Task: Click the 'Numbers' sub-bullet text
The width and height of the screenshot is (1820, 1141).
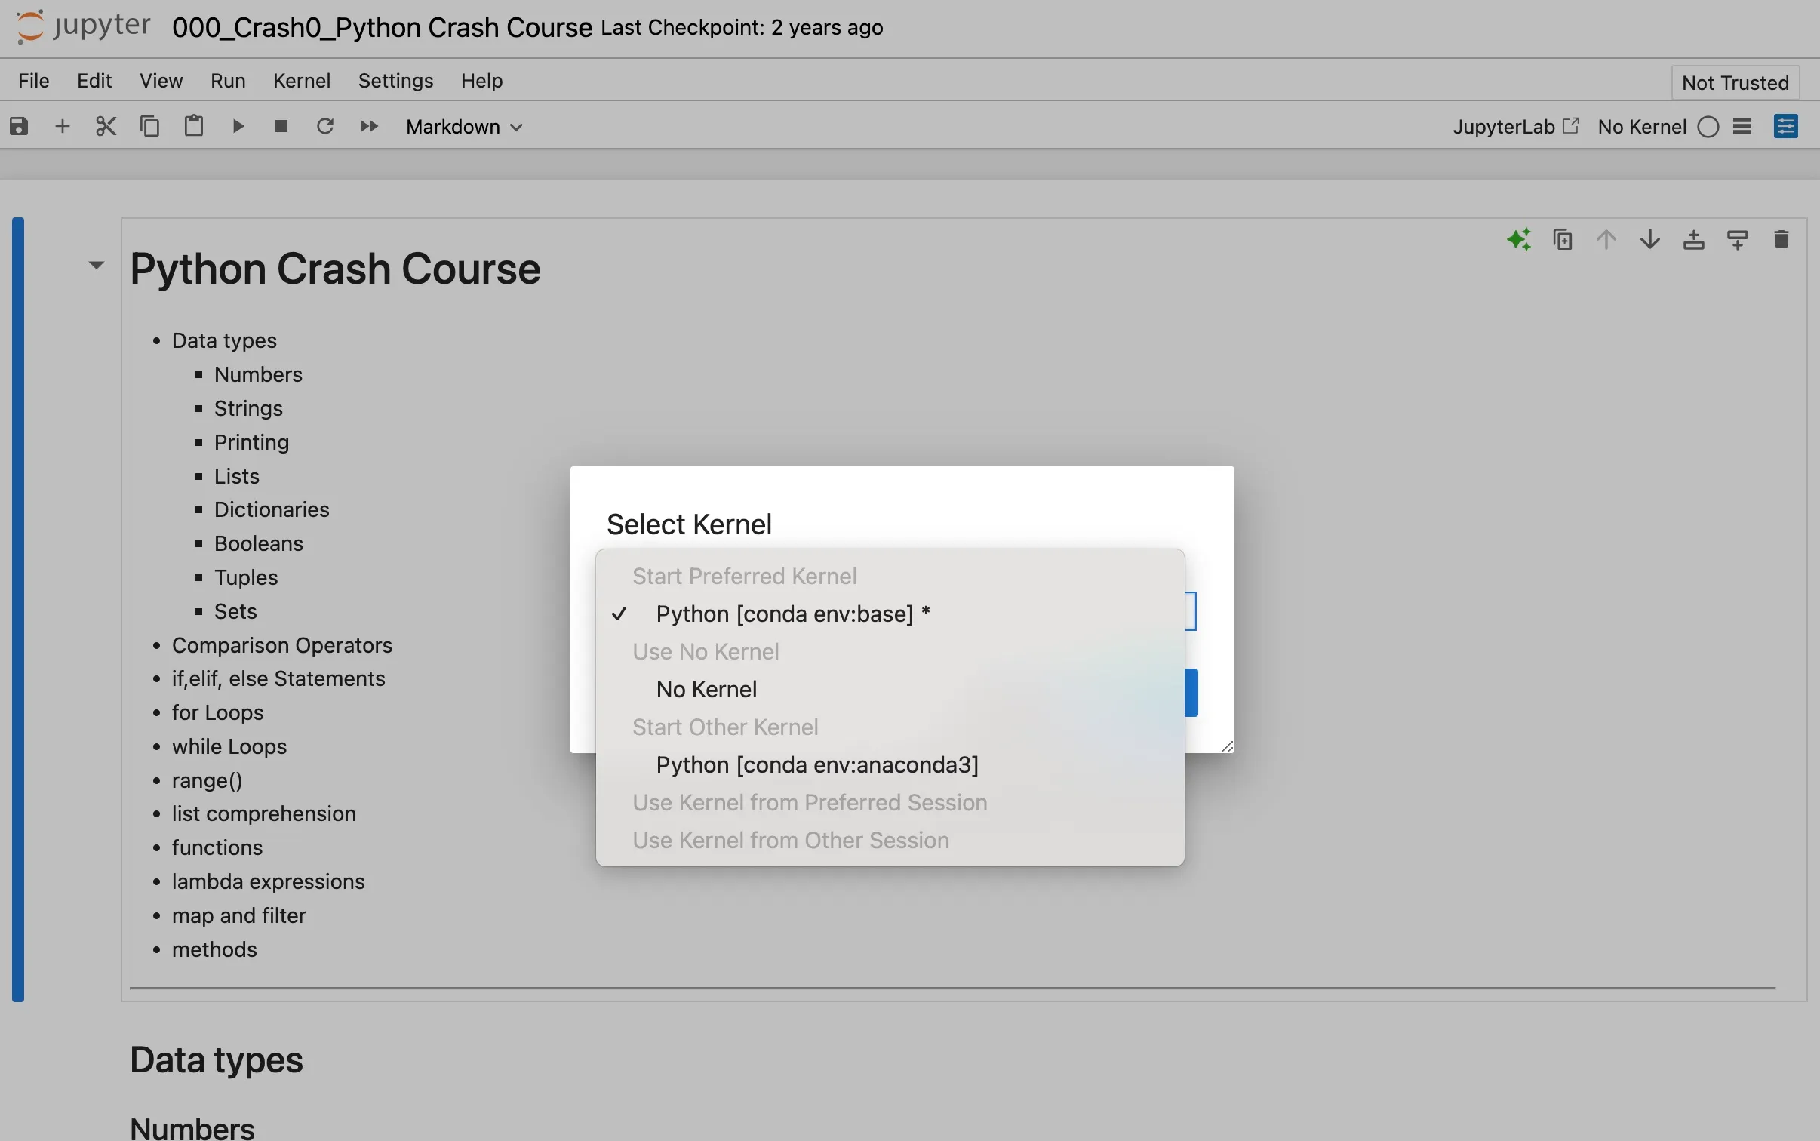Action: (258, 374)
